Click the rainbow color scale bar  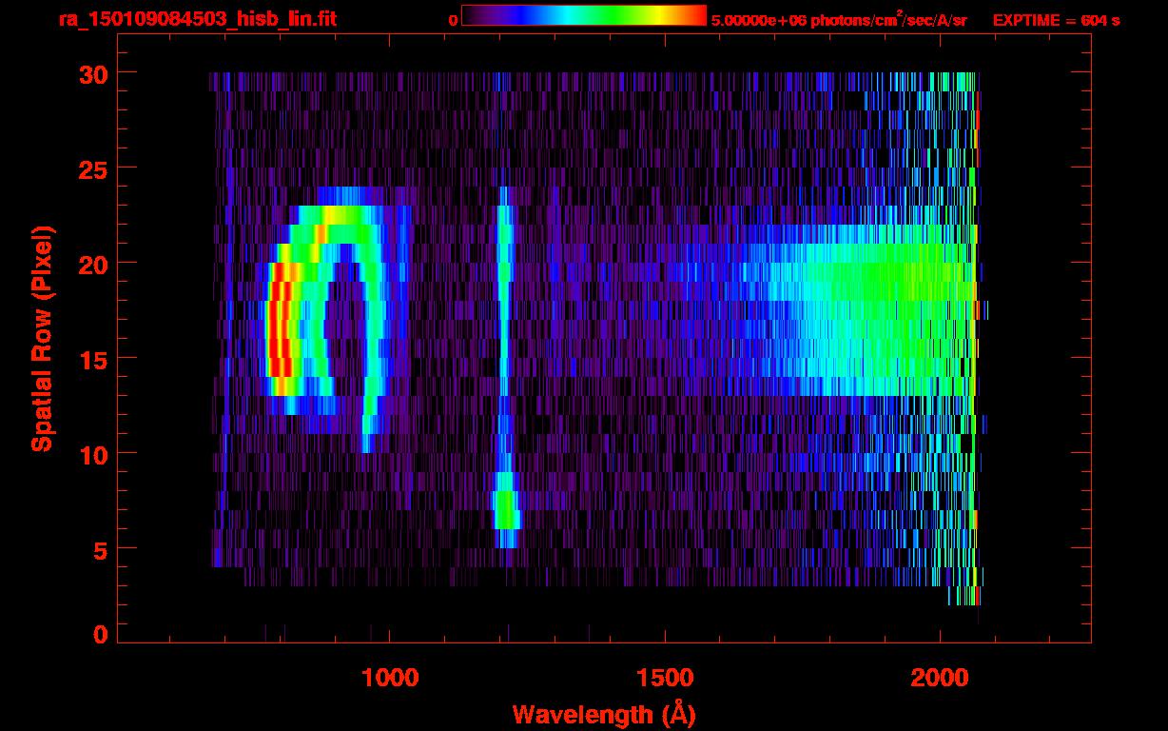point(584,16)
